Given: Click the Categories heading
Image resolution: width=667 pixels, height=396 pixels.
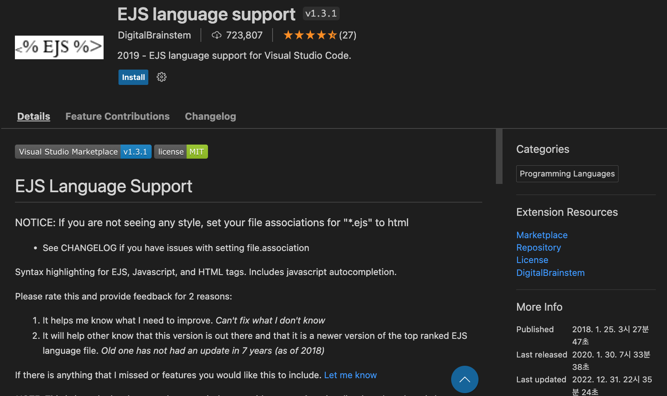Looking at the screenshot, I should pos(543,149).
